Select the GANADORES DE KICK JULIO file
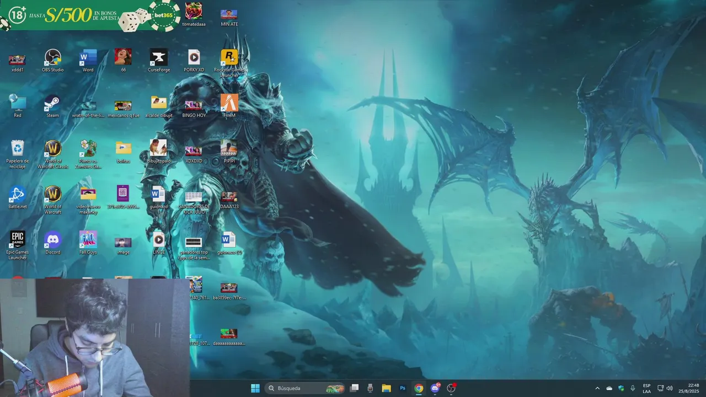 tap(194, 203)
